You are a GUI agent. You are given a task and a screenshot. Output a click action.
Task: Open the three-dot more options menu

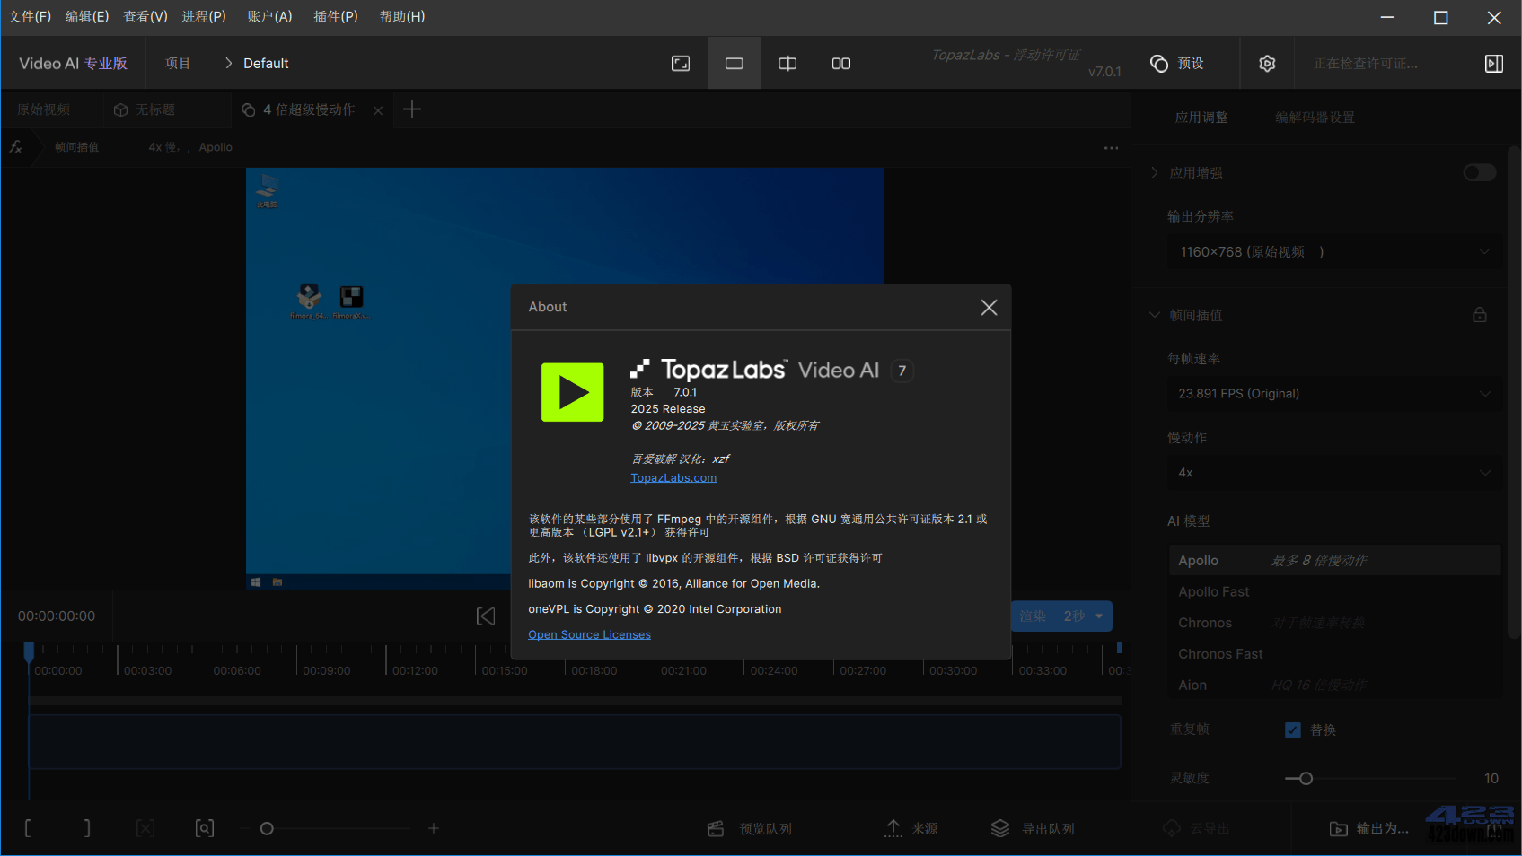(x=1111, y=148)
